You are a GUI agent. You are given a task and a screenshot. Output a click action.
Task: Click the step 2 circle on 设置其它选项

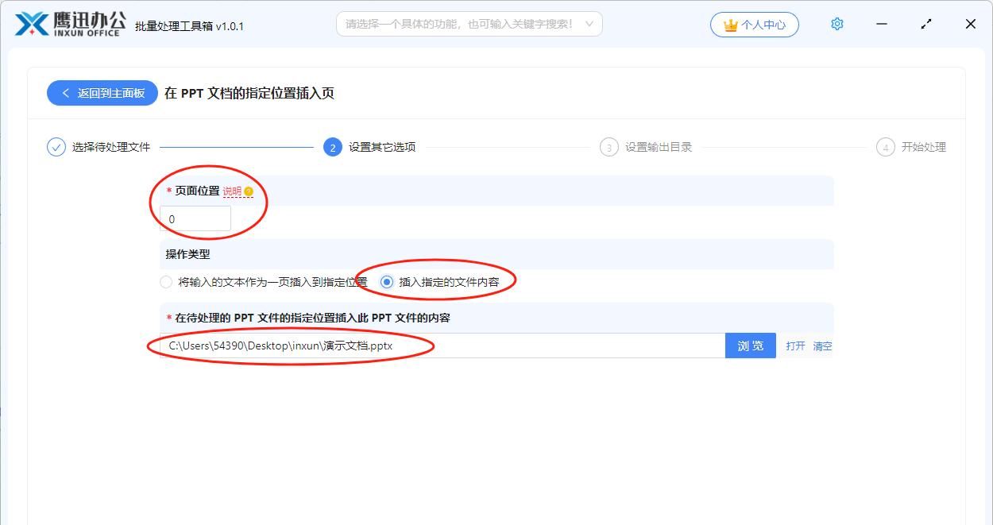332,147
